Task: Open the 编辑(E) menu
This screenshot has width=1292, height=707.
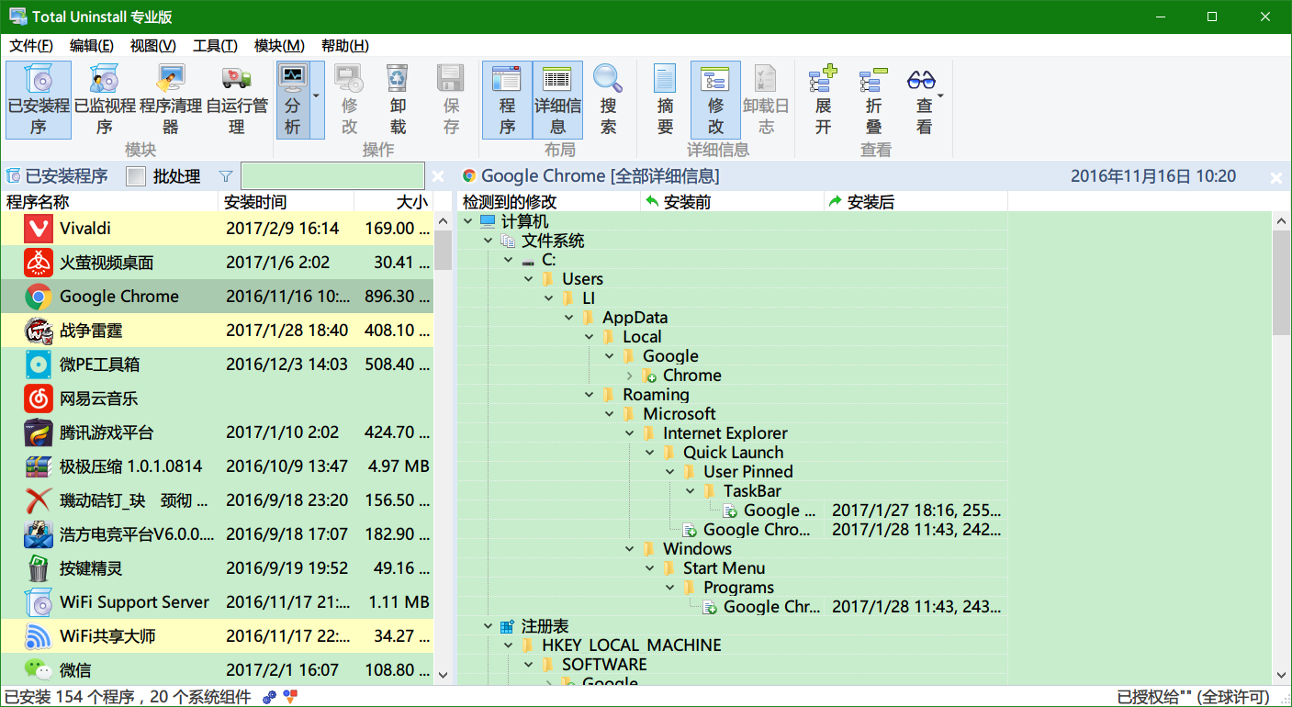Action: [92, 46]
